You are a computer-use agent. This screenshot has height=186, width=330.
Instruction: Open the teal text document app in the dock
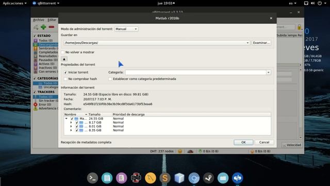pyautogui.click(x=107, y=178)
